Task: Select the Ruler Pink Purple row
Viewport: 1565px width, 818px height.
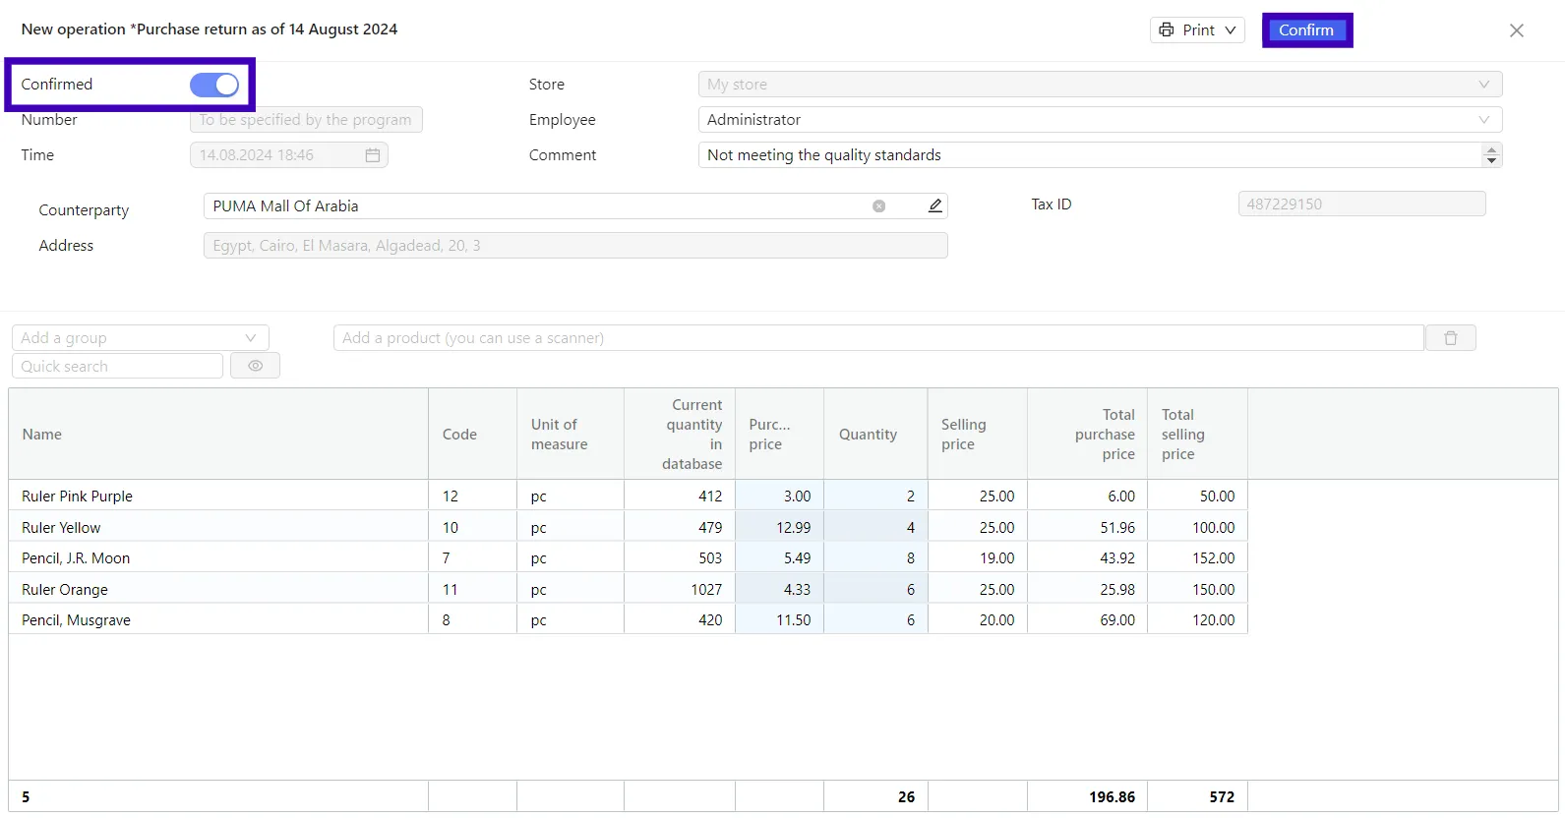Action: 628,497
